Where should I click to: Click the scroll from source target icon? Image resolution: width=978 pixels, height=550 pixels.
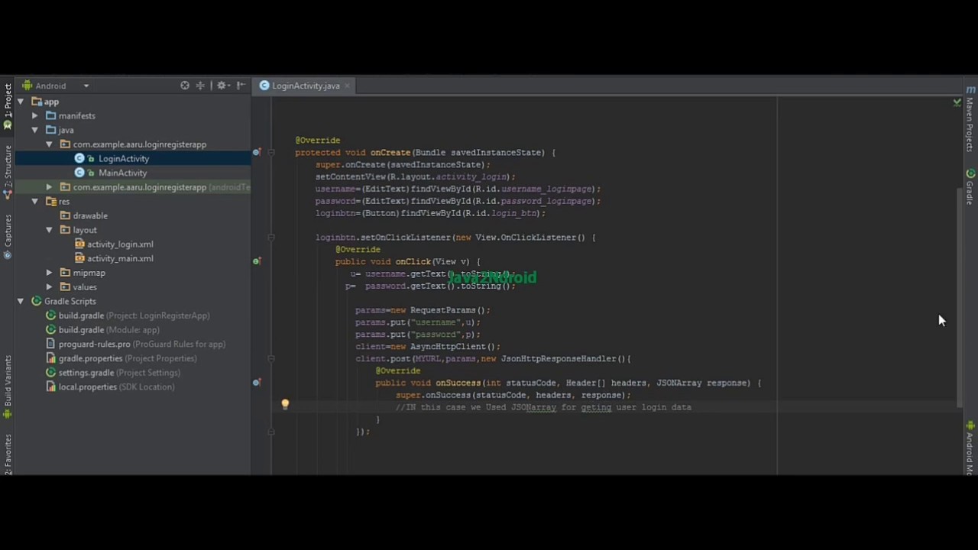coord(185,86)
